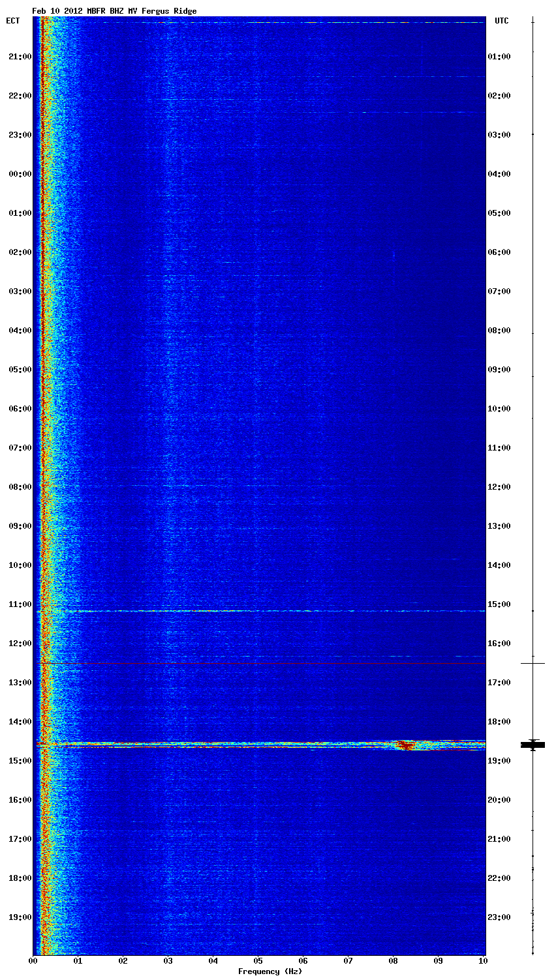Click '17:00' on the left ECT axis

pyautogui.click(x=20, y=839)
